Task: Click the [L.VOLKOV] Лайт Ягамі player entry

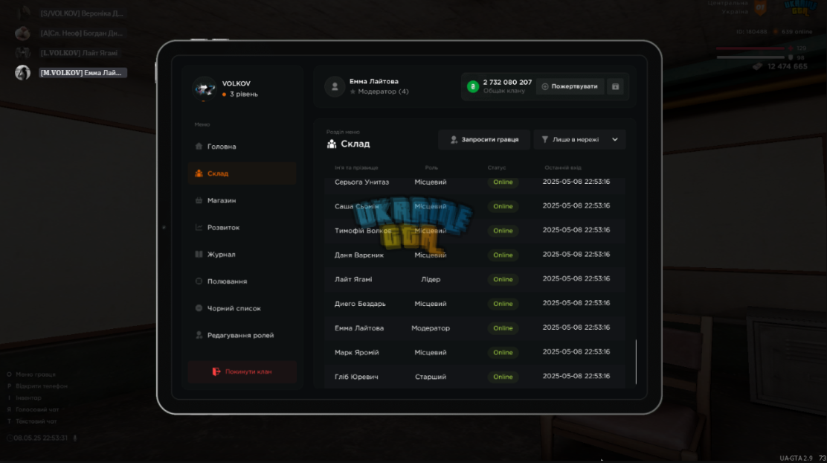Action: pos(79,53)
